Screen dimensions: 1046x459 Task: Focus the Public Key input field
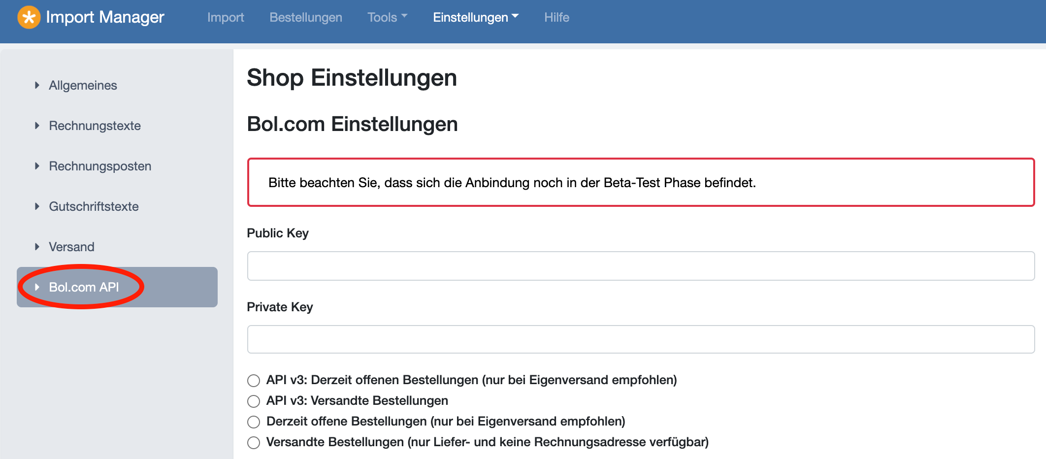[641, 266]
